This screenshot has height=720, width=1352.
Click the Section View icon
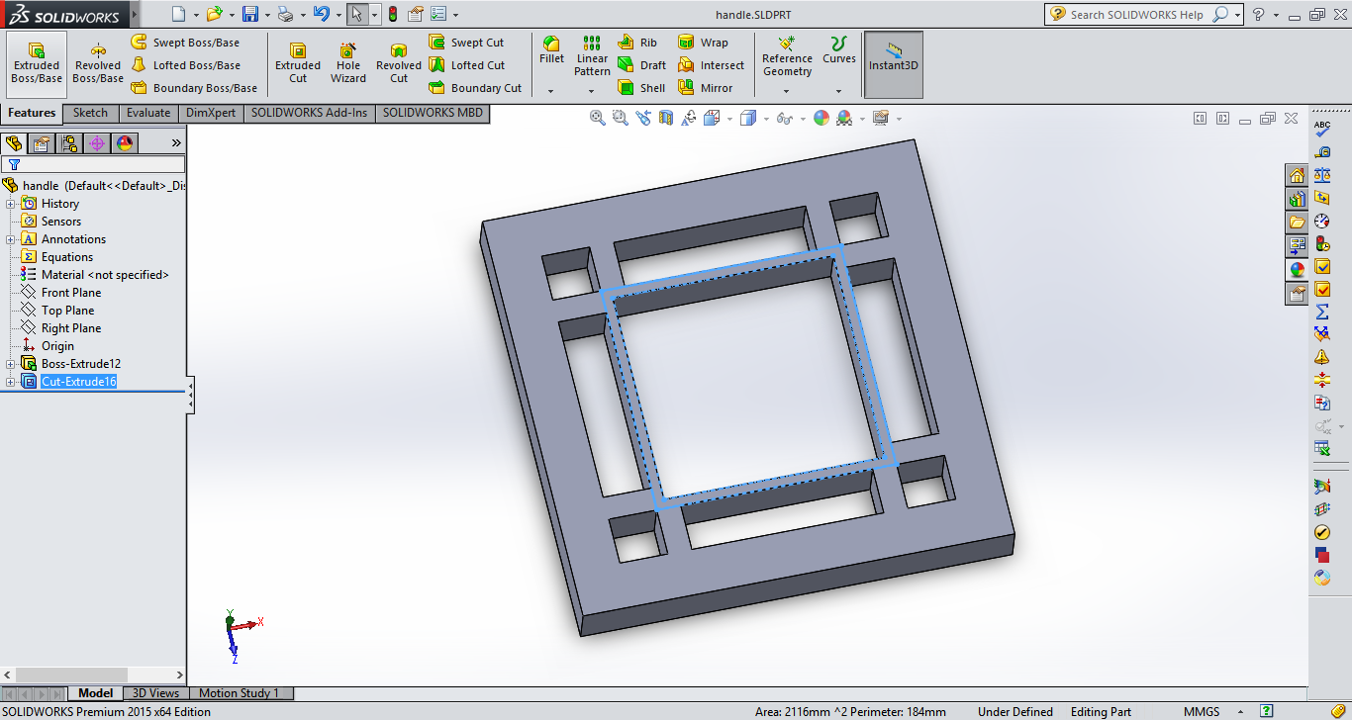666,118
